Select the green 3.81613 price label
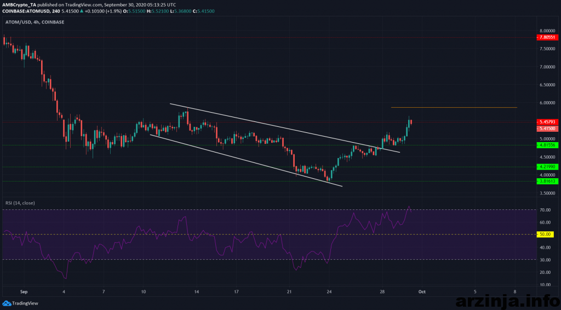The height and width of the screenshot is (310, 561). click(x=548, y=182)
